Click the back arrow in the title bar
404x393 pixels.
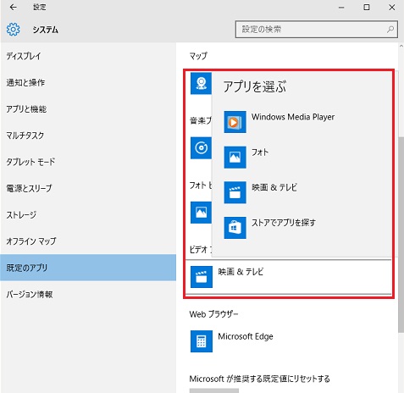click(x=13, y=7)
